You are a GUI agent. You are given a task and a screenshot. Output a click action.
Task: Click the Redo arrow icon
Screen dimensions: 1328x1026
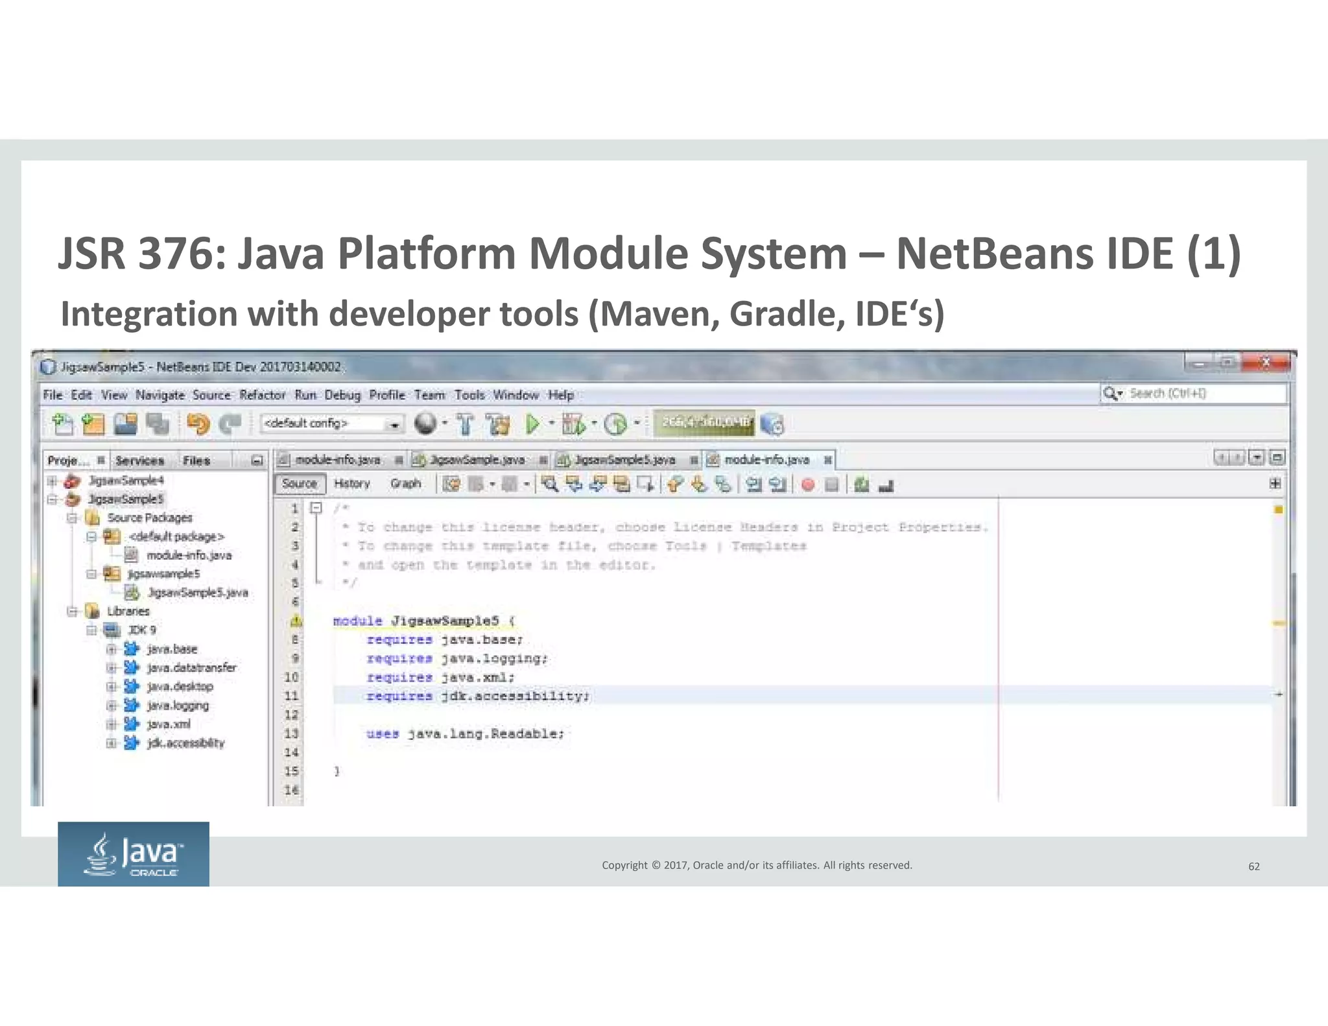pyautogui.click(x=230, y=424)
